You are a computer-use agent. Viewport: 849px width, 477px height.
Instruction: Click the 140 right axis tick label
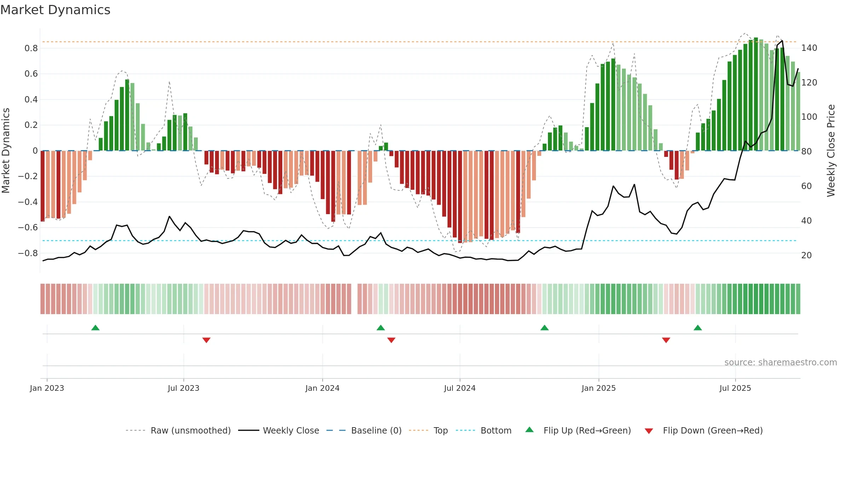(x=809, y=48)
